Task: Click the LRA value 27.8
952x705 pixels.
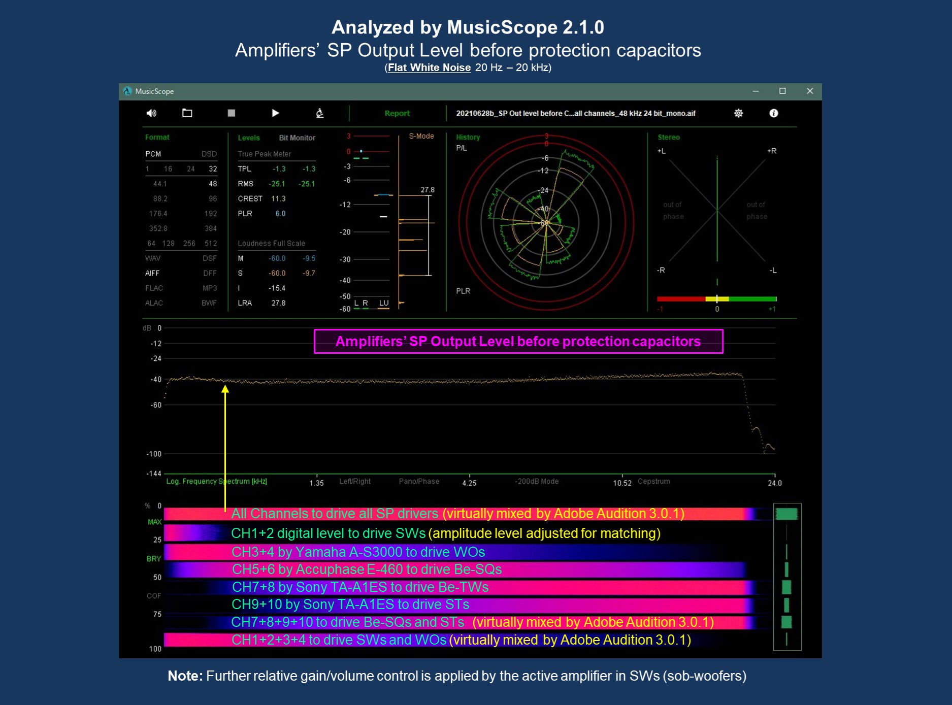Action: point(278,304)
